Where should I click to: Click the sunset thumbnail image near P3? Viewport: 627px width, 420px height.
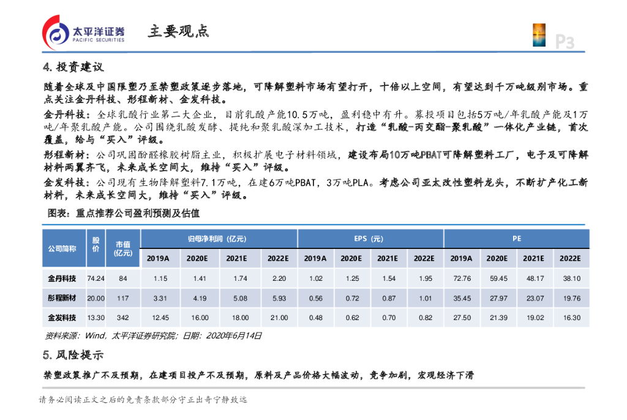tap(539, 35)
